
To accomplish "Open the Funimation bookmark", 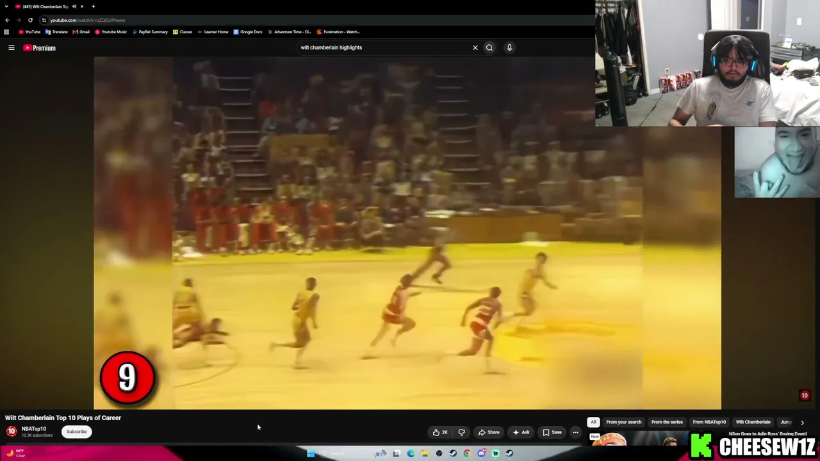I will coord(338,32).
